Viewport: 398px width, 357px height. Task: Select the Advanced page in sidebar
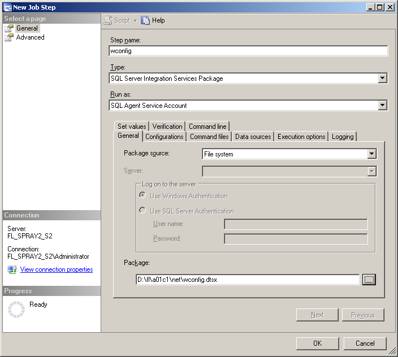click(x=30, y=37)
